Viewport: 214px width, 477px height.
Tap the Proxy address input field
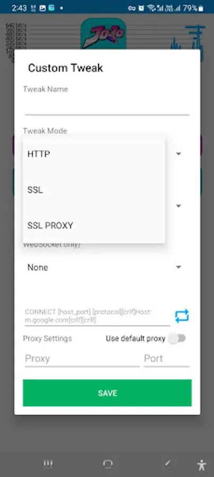[x=82, y=358]
